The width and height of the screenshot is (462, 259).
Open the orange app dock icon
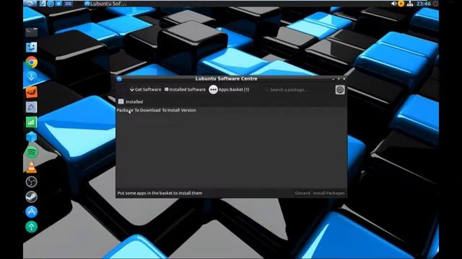click(31, 92)
